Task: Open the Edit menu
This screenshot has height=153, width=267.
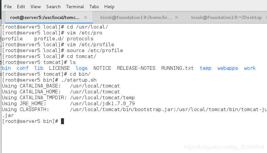Action: [x=21, y=7]
